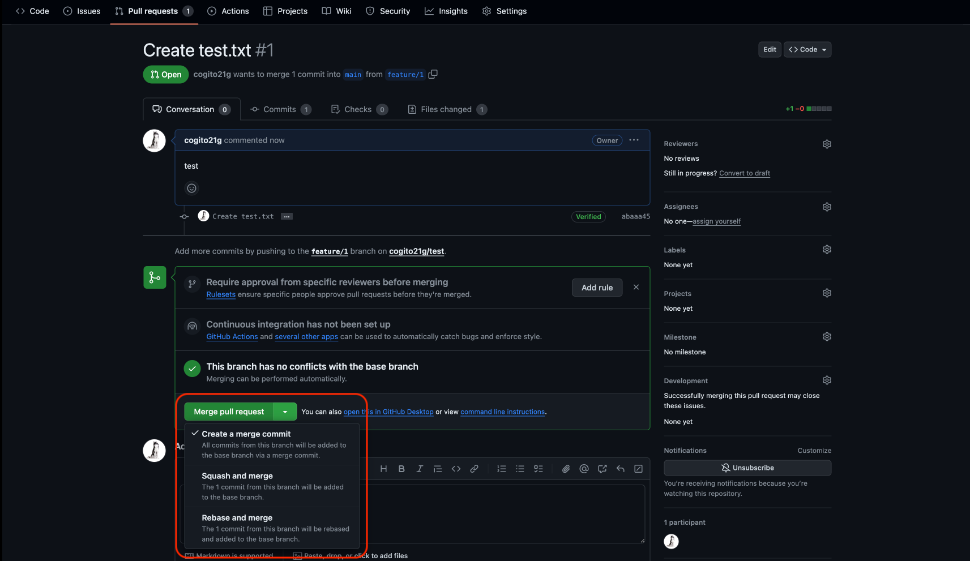The width and height of the screenshot is (970, 561).
Task: Switch to the Files changed tab
Action: [447, 109]
